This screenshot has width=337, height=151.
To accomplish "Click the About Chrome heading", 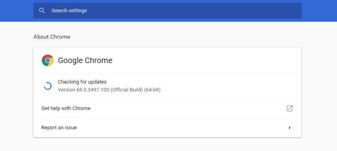I will pos(52,37).
